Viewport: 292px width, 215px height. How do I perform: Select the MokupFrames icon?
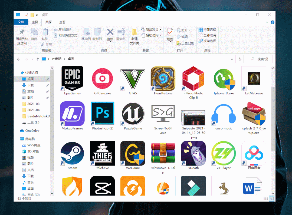pyautogui.click(x=72, y=113)
